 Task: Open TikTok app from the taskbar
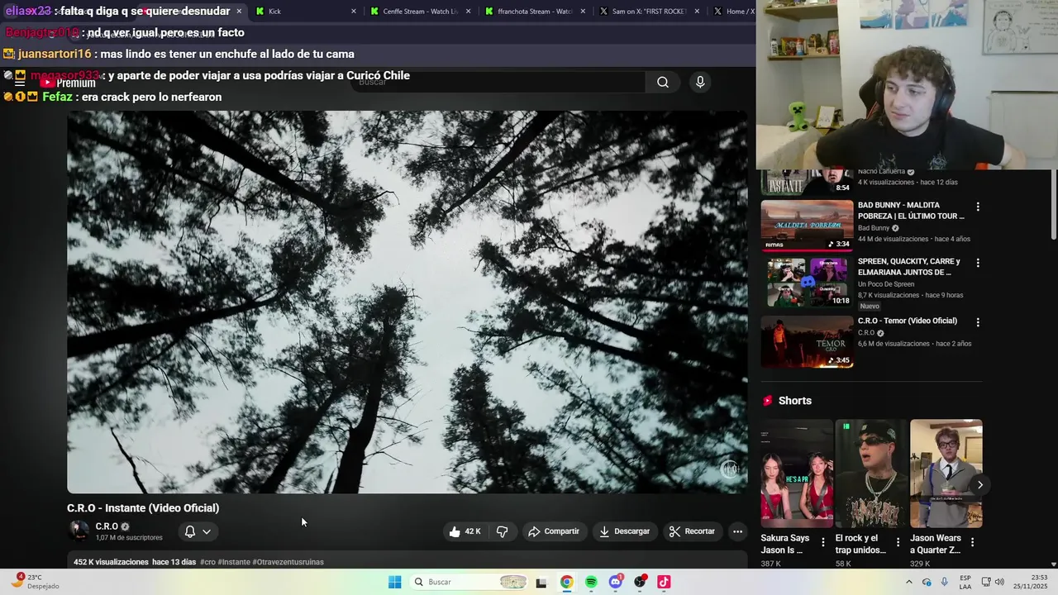pyautogui.click(x=664, y=582)
